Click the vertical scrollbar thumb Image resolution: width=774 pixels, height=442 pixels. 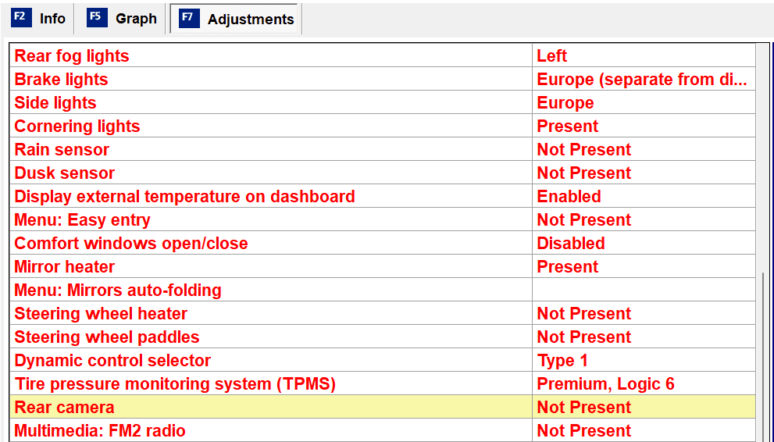[764, 355]
